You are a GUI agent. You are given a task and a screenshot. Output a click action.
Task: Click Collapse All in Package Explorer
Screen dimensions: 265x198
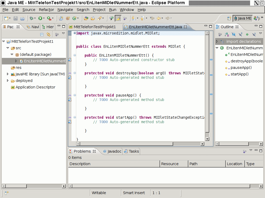[x=42, y=34]
